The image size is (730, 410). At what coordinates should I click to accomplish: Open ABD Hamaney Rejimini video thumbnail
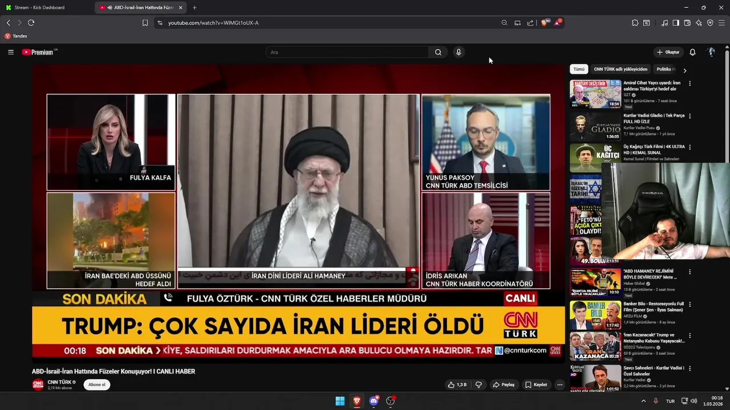click(595, 282)
